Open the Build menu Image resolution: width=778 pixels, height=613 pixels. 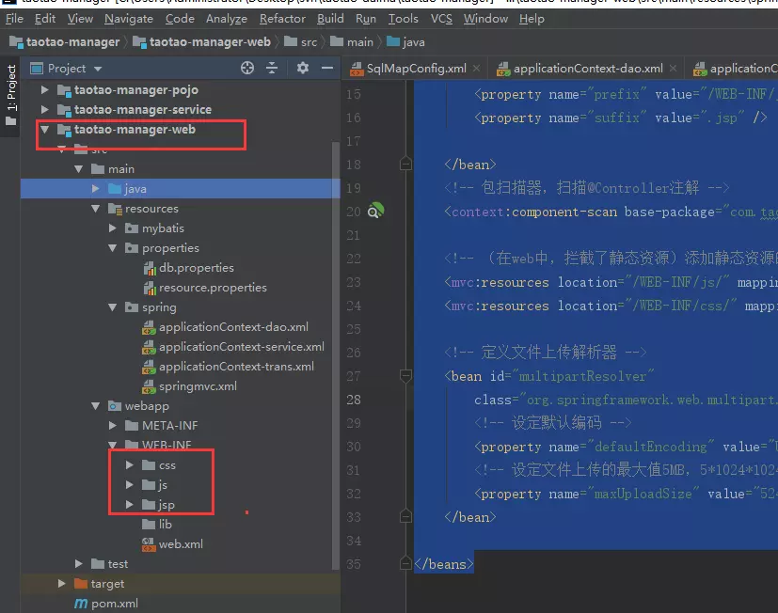(x=330, y=19)
